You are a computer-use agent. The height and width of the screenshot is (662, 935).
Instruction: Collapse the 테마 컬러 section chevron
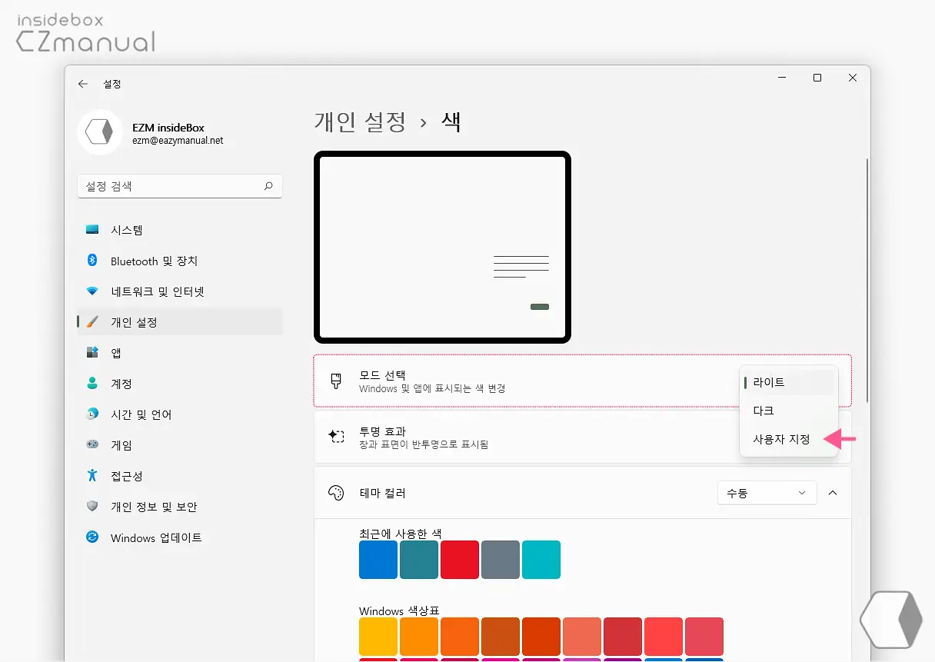(833, 493)
